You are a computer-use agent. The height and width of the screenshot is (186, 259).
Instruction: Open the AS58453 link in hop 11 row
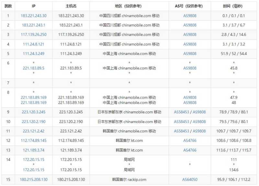click(181, 131)
